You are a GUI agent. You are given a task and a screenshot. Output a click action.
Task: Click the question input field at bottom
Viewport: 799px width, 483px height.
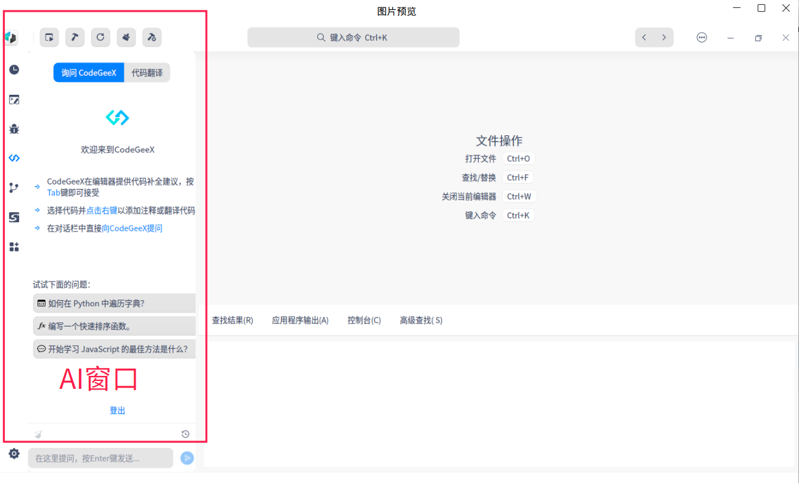coord(100,458)
